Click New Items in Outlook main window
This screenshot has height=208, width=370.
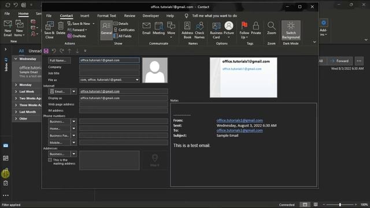19,28
